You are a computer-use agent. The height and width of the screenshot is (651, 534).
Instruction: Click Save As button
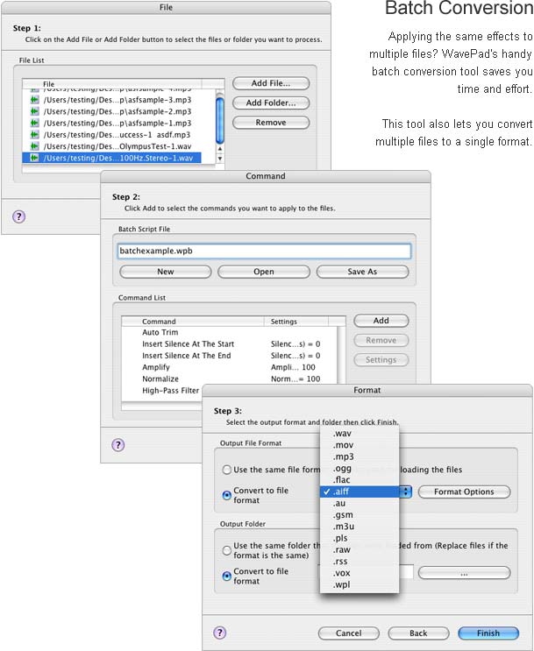pos(362,272)
